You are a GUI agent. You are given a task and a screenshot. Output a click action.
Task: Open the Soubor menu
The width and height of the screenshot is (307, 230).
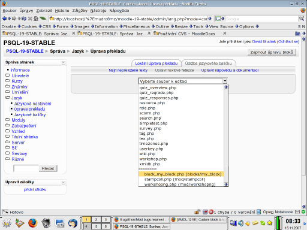[x=10, y=11]
